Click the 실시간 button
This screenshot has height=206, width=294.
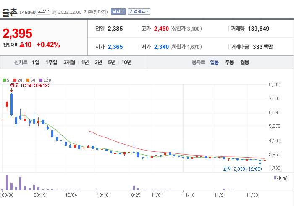click(x=118, y=12)
